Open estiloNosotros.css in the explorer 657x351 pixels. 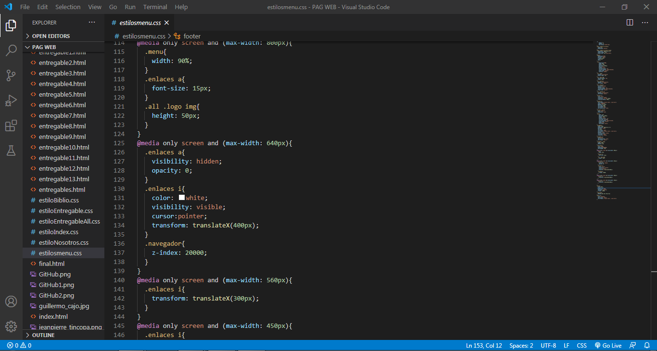(63, 242)
